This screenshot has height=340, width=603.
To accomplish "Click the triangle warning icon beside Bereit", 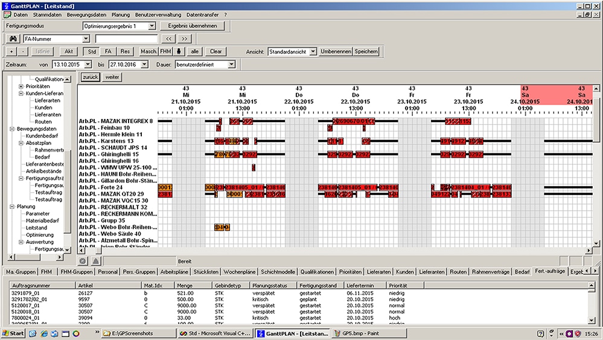I will [96, 261].
